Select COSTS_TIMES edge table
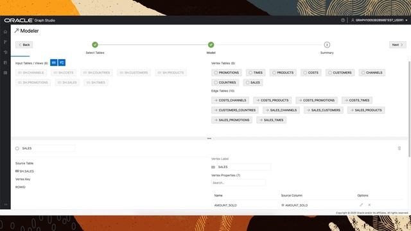Screen dimensions: 411x231 pos(357,100)
